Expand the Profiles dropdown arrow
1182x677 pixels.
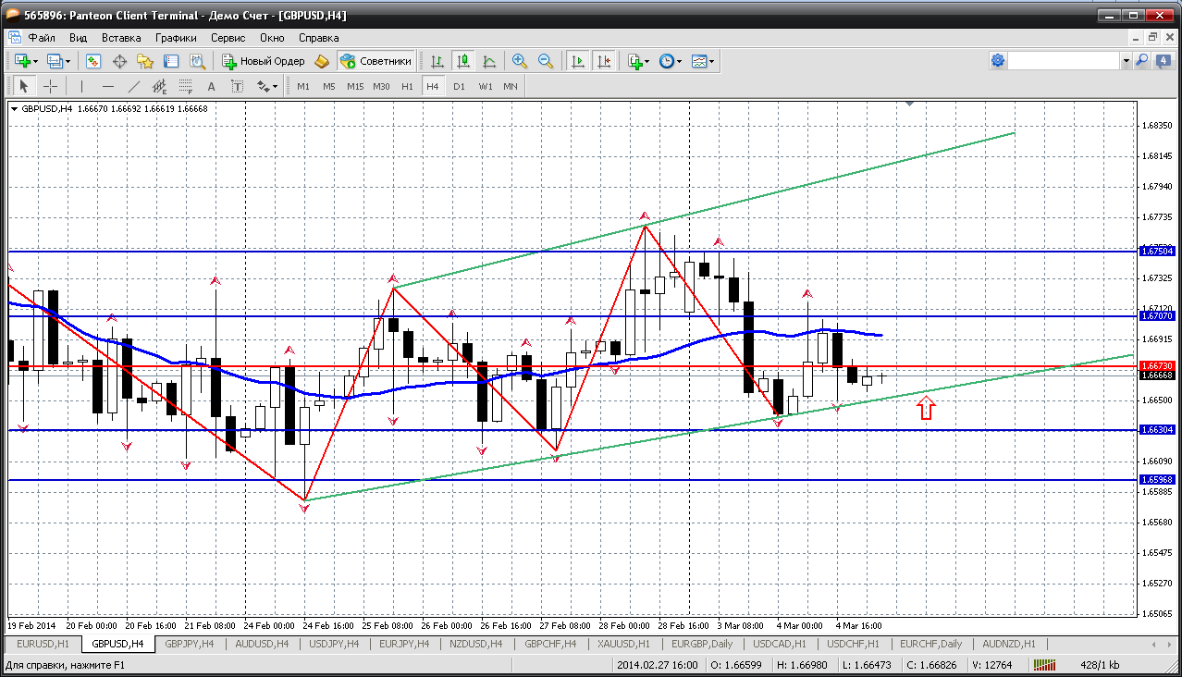coord(68,61)
